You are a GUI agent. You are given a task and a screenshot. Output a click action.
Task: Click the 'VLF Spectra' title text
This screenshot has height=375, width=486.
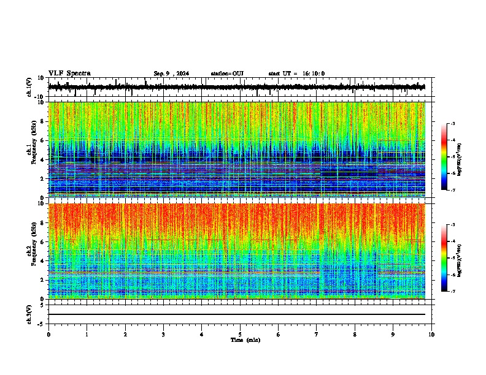click(69, 74)
